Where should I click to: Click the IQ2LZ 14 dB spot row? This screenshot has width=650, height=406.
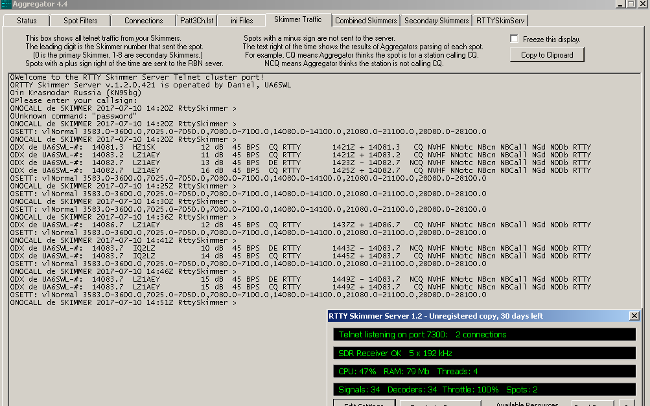(x=301, y=256)
